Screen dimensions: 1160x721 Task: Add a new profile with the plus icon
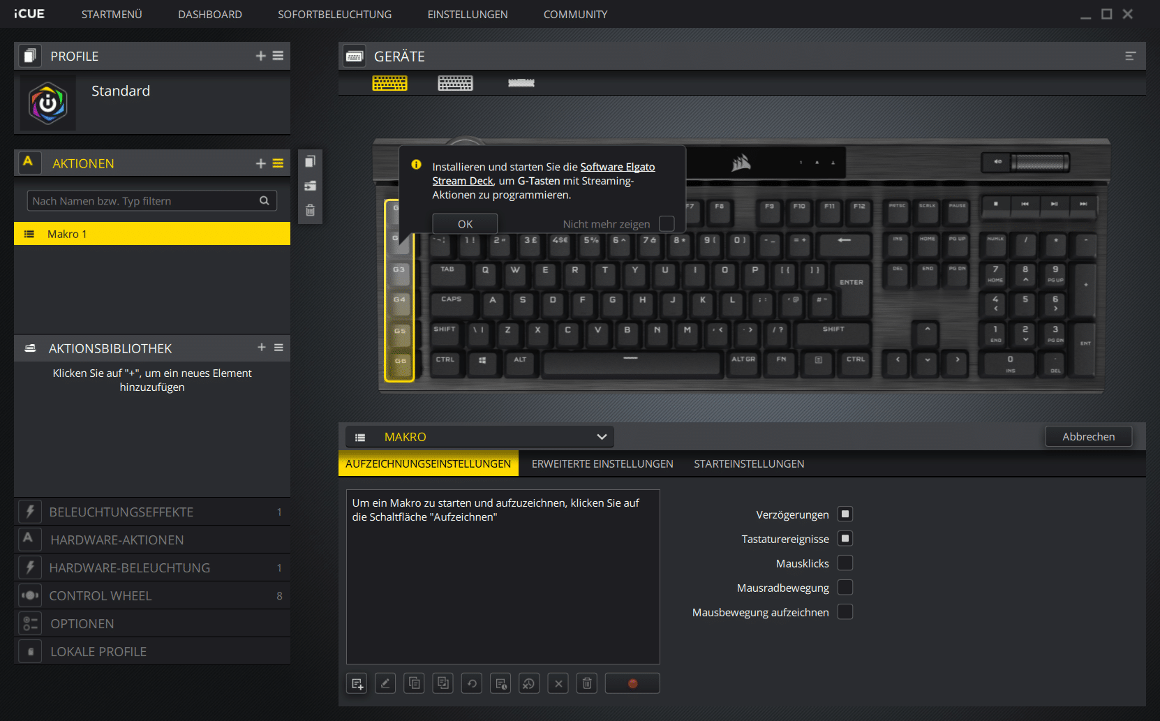[260, 56]
